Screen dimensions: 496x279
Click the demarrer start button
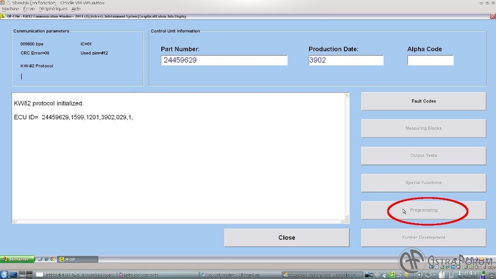click(x=17, y=259)
